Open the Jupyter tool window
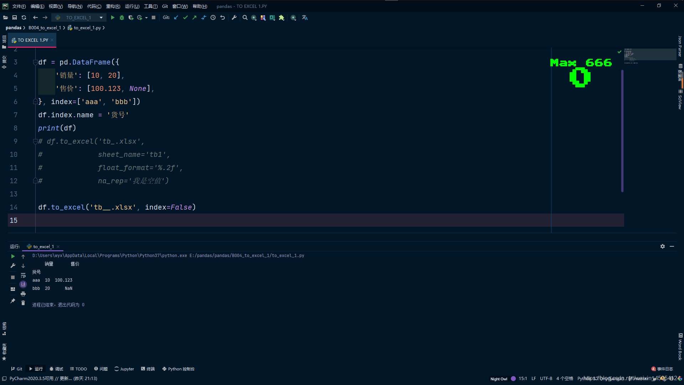The height and width of the screenshot is (385, 684). (124, 369)
